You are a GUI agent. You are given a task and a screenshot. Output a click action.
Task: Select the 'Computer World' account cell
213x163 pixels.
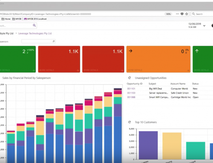click(179, 89)
